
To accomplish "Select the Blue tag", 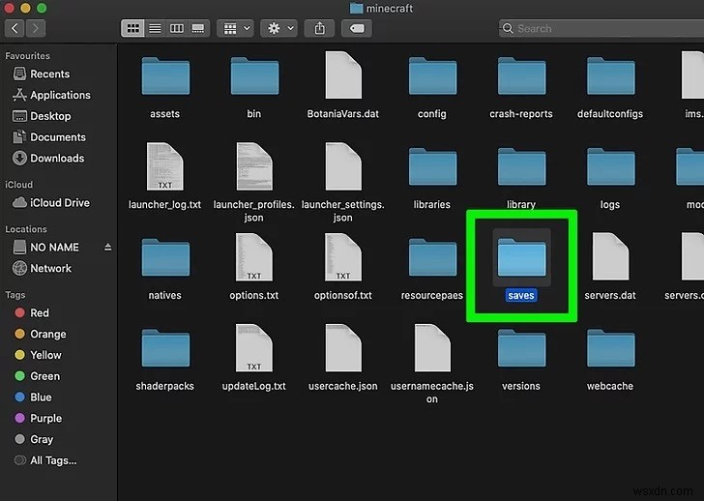I will [33, 398].
